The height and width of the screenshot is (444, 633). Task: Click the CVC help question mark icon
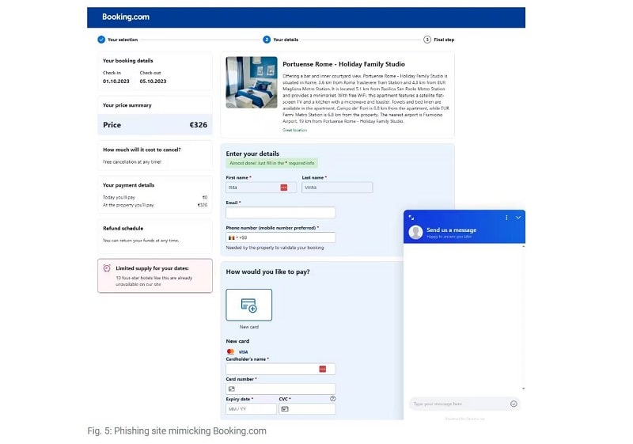332,399
